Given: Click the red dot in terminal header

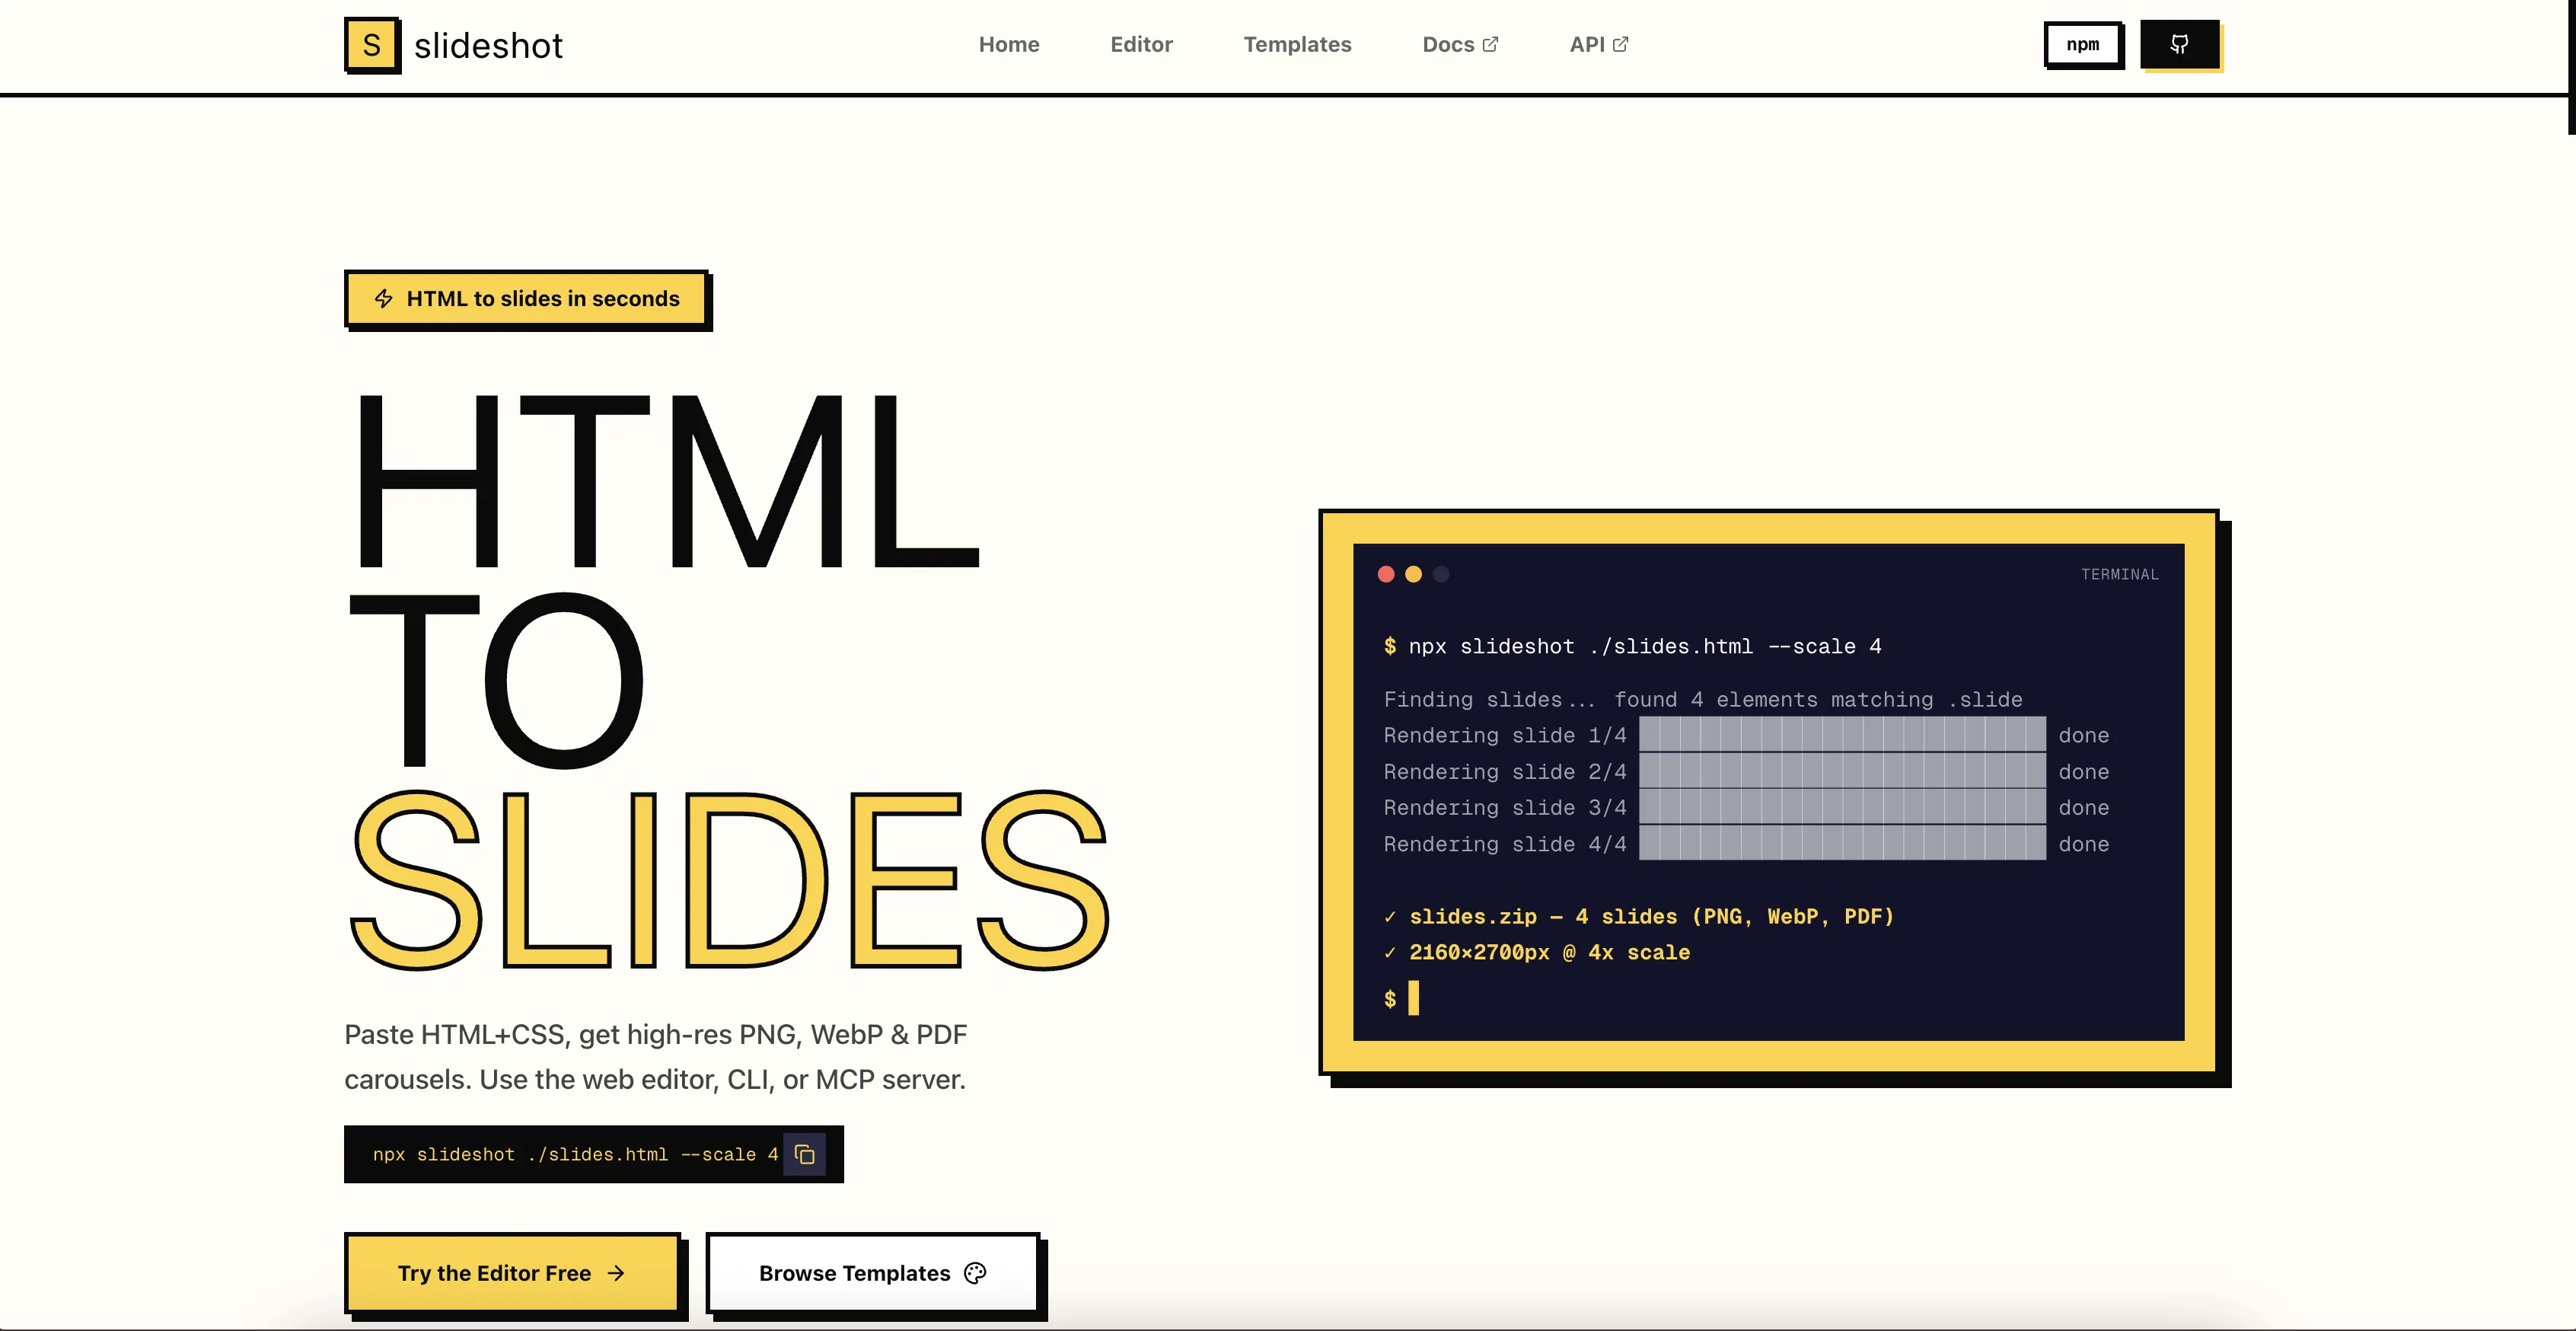Looking at the screenshot, I should click(x=1386, y=574).
